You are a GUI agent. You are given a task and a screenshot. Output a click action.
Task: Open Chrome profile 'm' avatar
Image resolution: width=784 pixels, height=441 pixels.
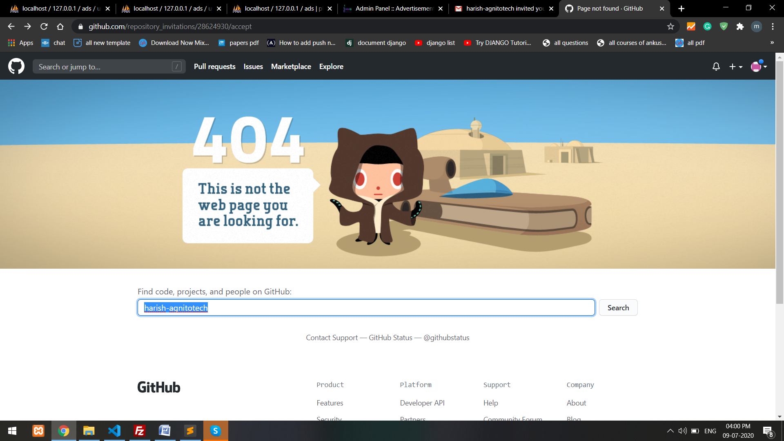tap(757, 27)
